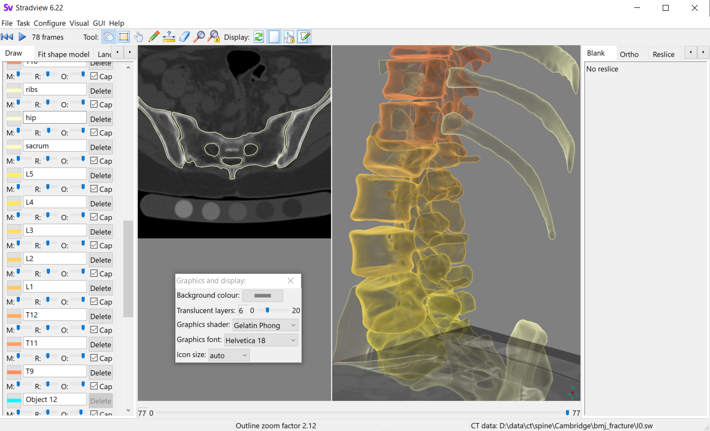Screen dimensions: 710x431
Task: Select the dashed rectangle selection tool
Action: point(124,37)
